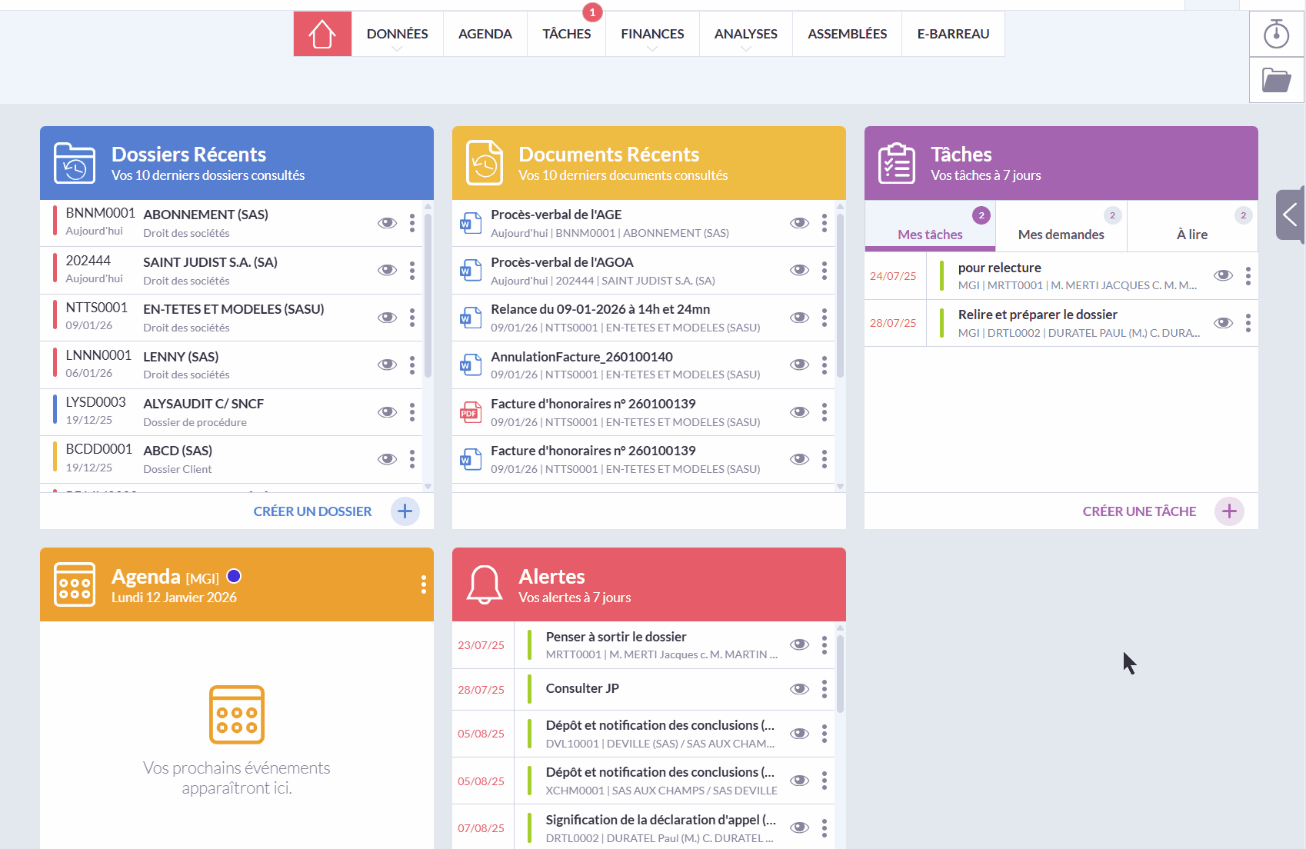The height and width of the screenshot is (849, 1306).
Task: Open the Agenda panel's three-dot menu
Action: [424, 584]
